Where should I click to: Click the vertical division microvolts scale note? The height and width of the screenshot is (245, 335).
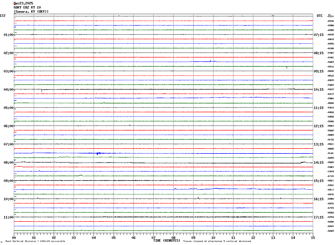point(35,241)
